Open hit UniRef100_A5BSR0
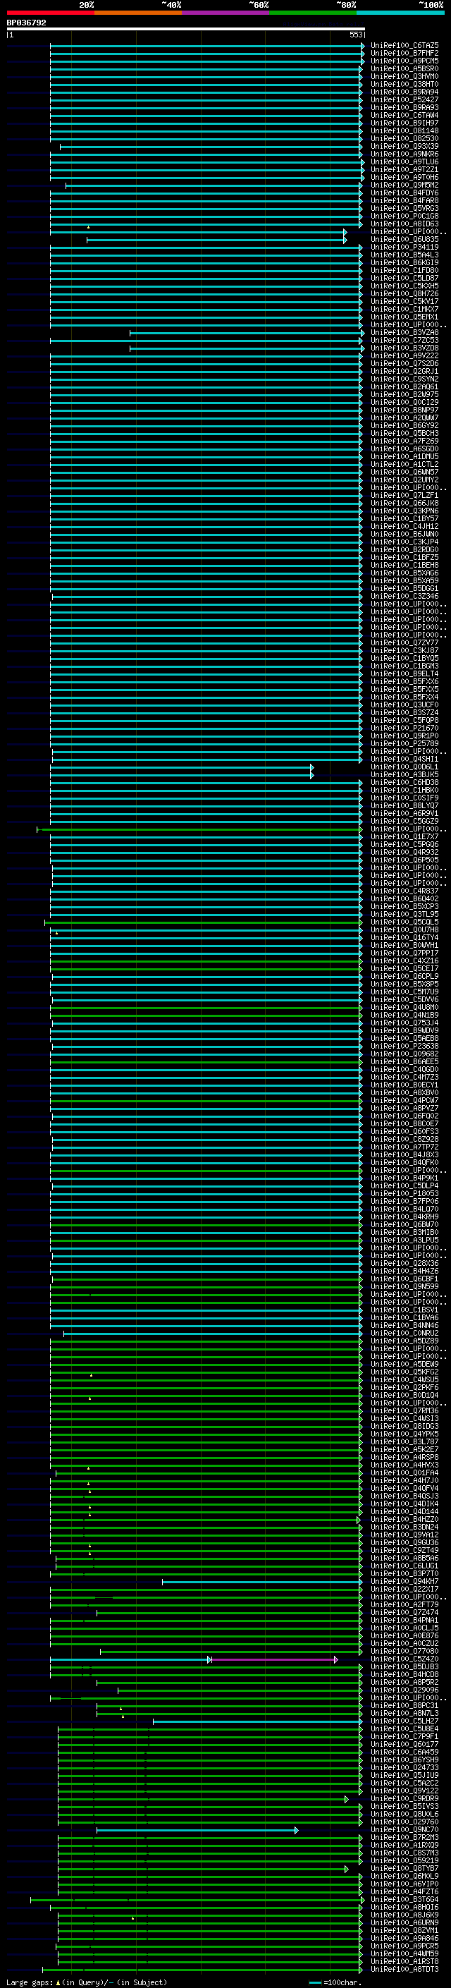The height and width of the screenshot is (1988, 451). pyautogui.click(x=404, y=68)
